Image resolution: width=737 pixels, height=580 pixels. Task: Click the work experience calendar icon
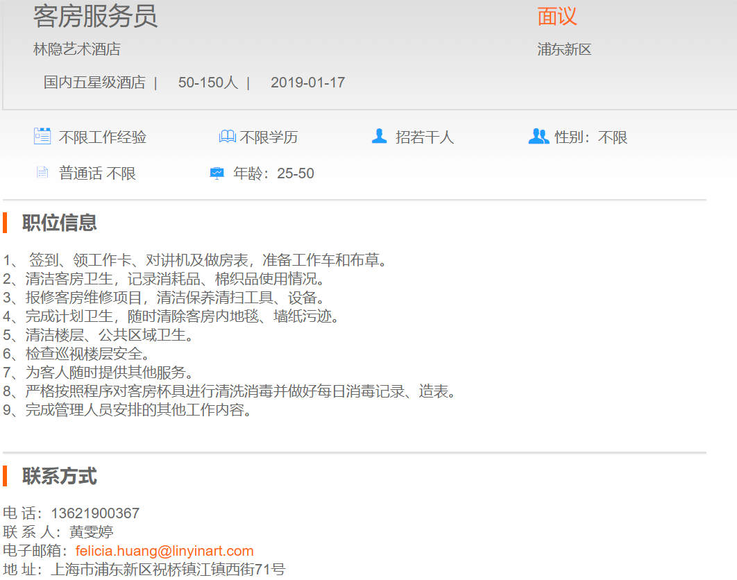[42, 136]
